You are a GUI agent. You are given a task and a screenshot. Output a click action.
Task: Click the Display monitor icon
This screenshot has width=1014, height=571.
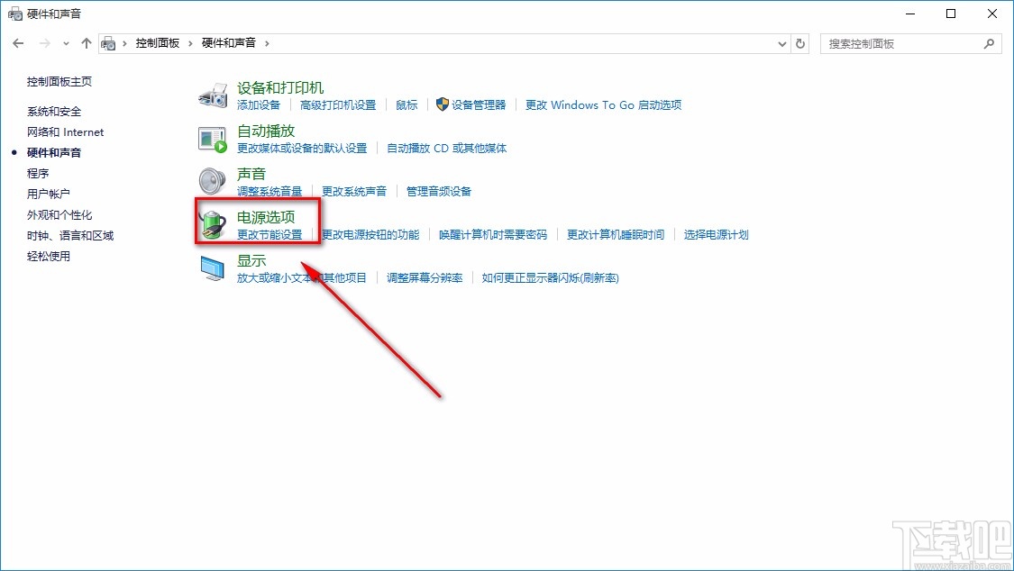click(x=211, y=267)
